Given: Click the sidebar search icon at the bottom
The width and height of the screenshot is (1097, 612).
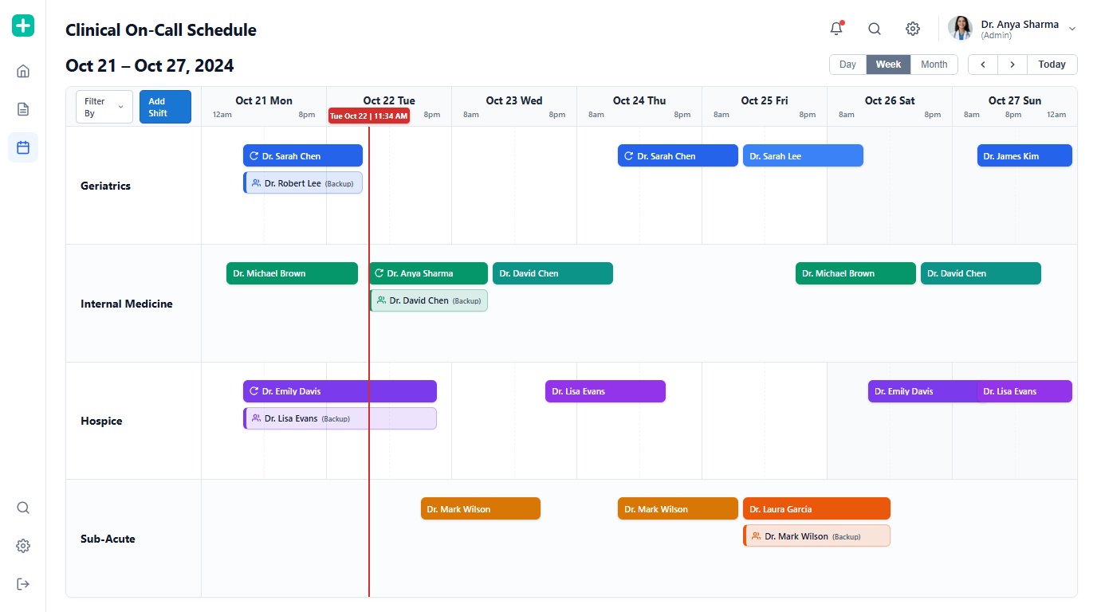Looking at the screenshot, I should (23, 508).
